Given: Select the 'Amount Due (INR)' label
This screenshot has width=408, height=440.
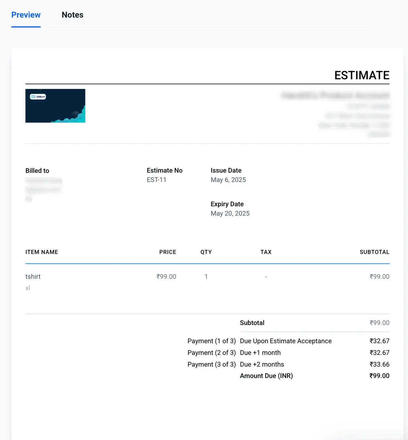Looking at the screenshot, I should [266, 376].
